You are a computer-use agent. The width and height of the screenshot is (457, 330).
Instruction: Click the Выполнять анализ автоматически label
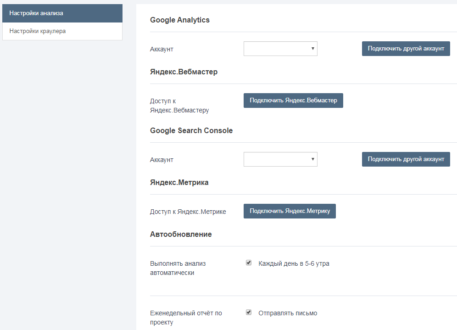(x=178, y=268)
